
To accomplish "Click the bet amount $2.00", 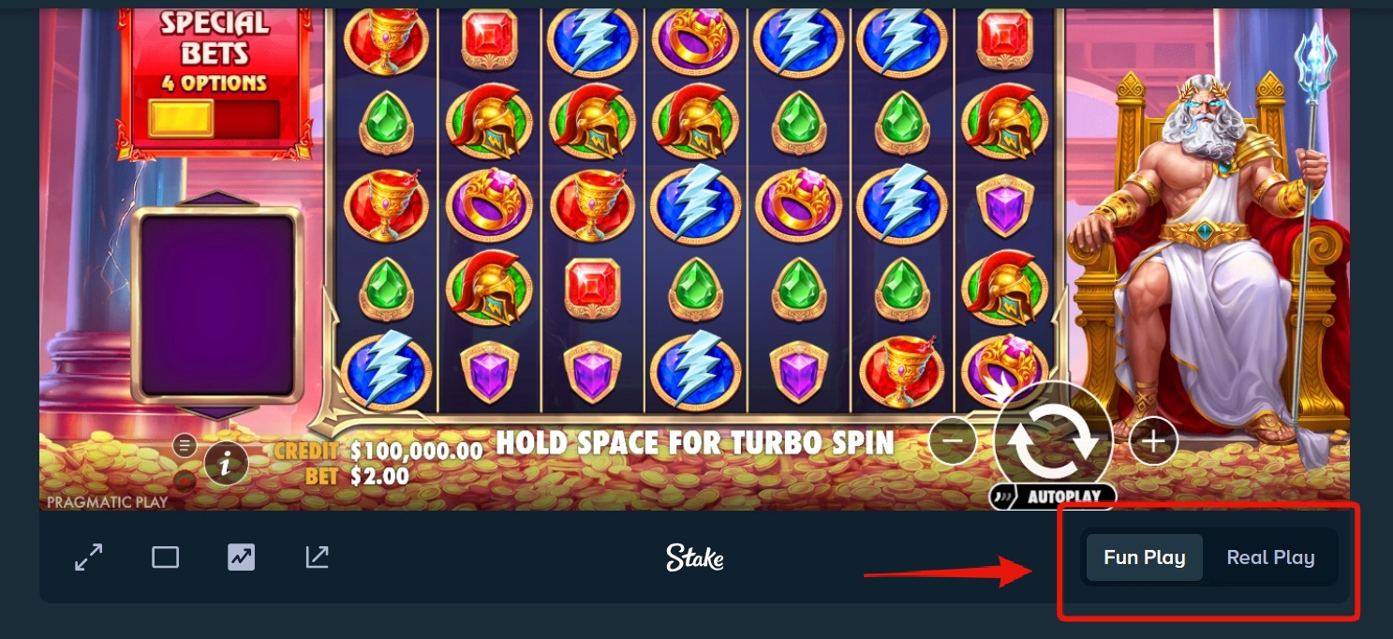I will 379,476.
